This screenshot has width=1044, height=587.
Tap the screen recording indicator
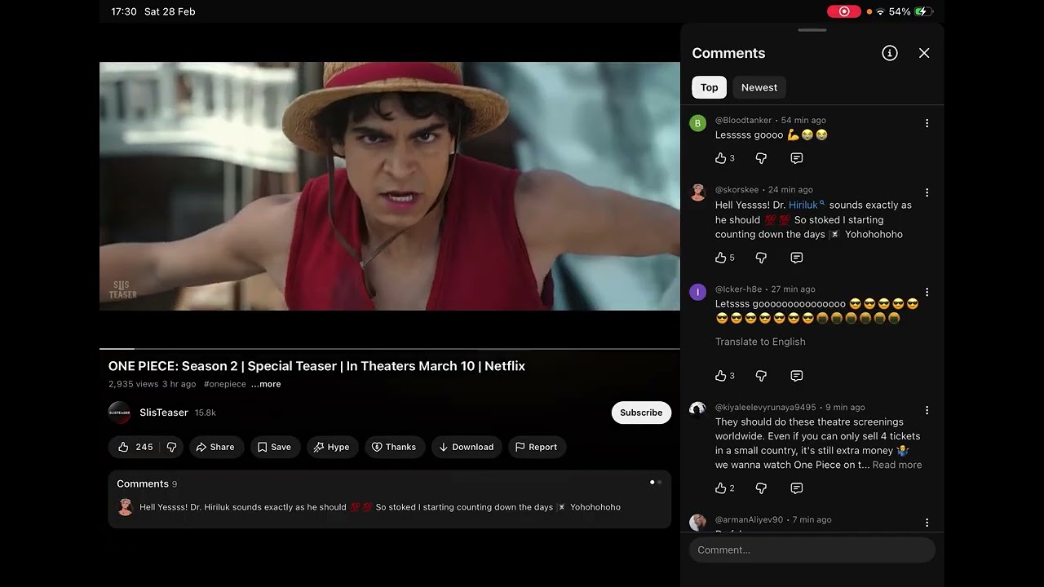click(x=844, y=11)
